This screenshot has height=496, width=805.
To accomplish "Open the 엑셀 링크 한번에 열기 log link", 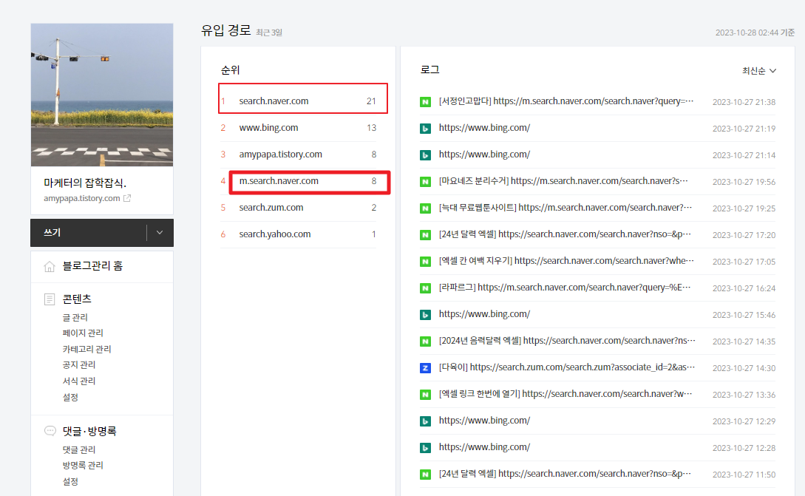I will [x=565, y=394].
